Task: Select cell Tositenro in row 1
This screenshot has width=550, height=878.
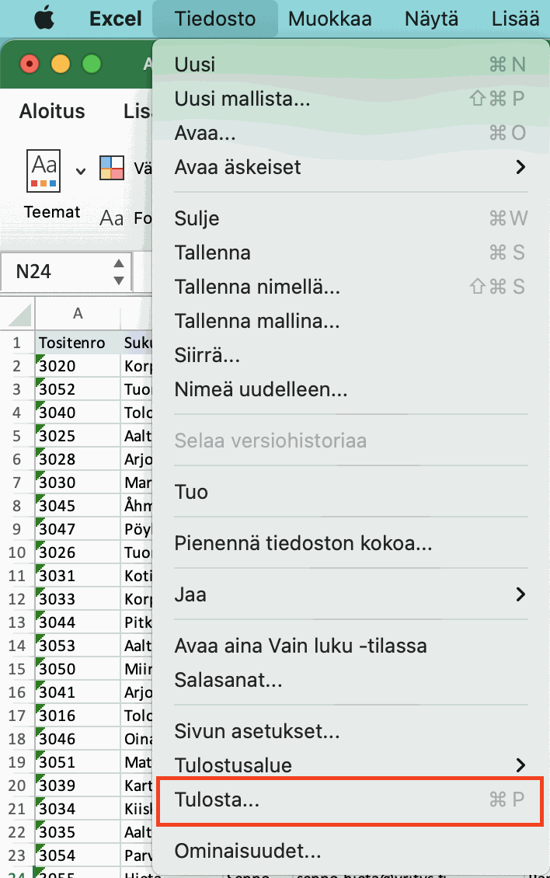Action: [x=78, y=342]
